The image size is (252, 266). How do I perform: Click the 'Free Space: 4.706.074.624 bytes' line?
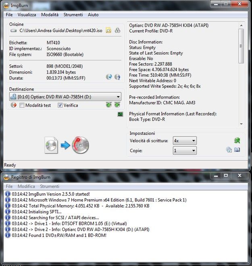[x=159, y=69]
